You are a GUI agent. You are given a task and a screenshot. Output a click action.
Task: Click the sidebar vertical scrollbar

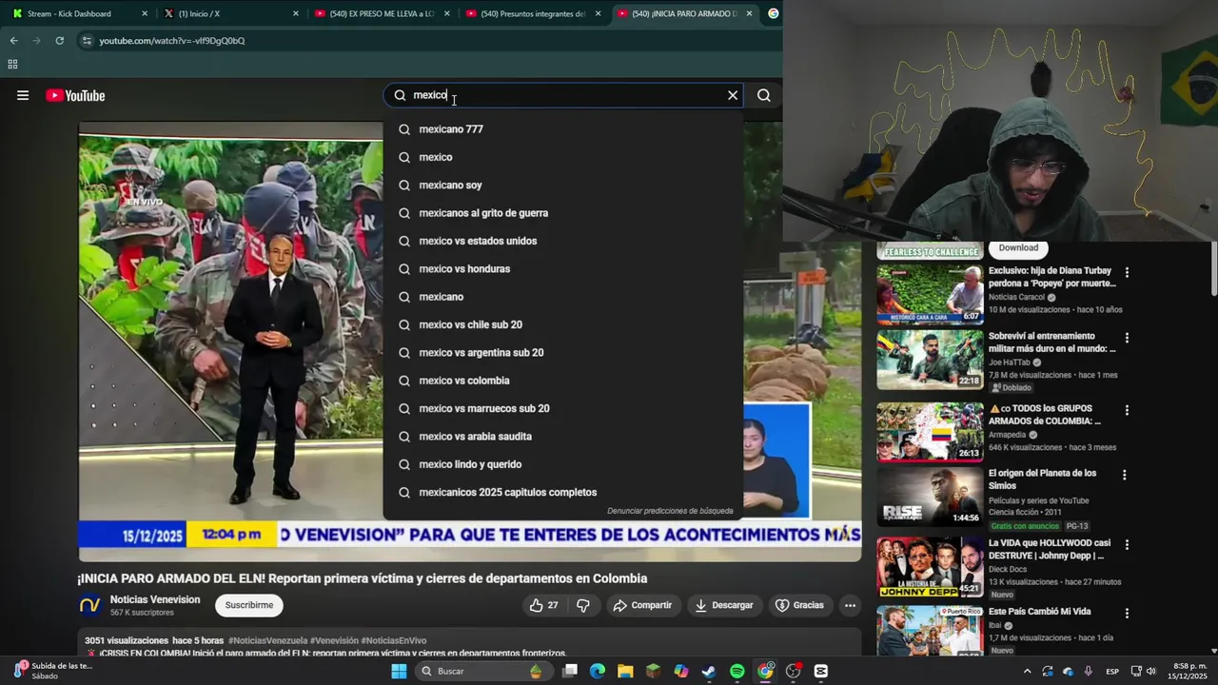[1213, 269]
